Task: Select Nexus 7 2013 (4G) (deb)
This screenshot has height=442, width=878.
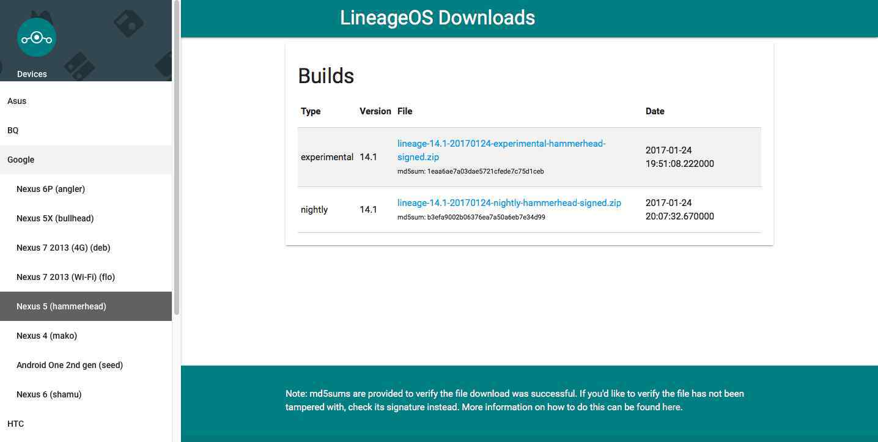Action: [86, 248]
